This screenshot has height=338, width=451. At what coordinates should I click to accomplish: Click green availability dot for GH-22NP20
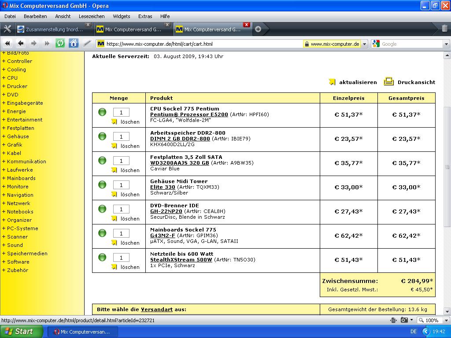(x=102, y=209)
